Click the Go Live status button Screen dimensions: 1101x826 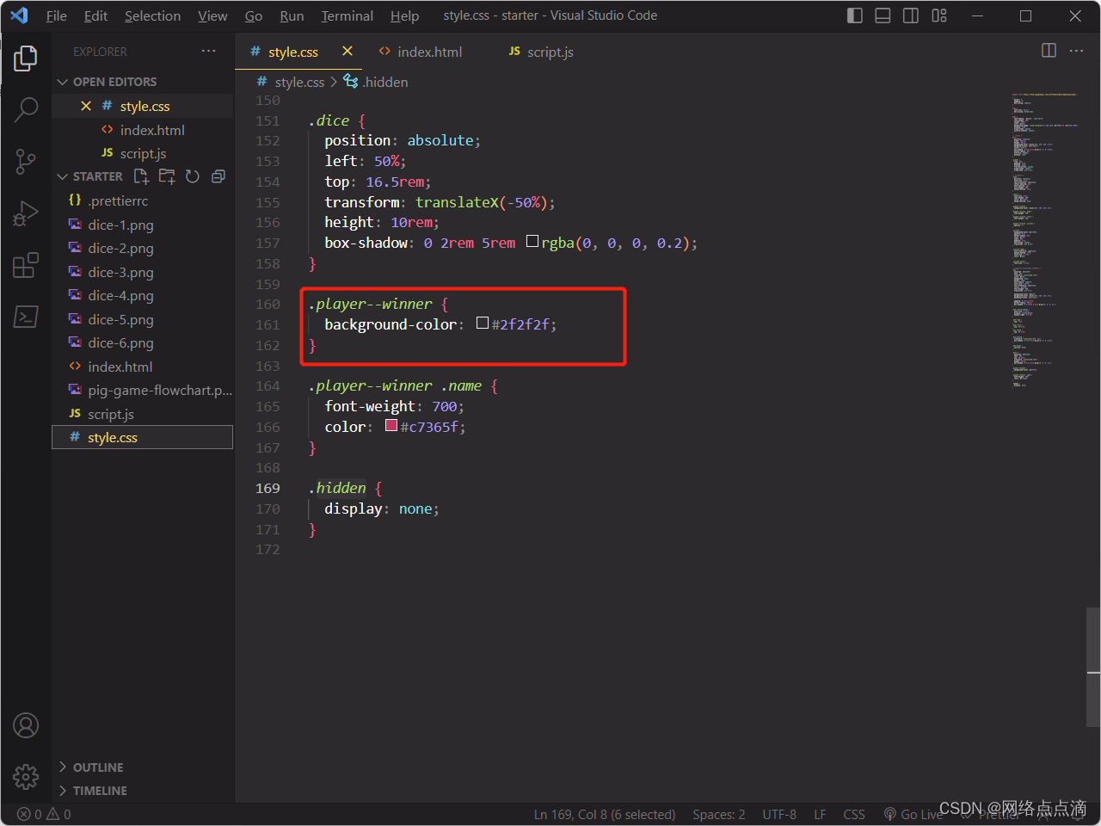[x=913, y=814]
